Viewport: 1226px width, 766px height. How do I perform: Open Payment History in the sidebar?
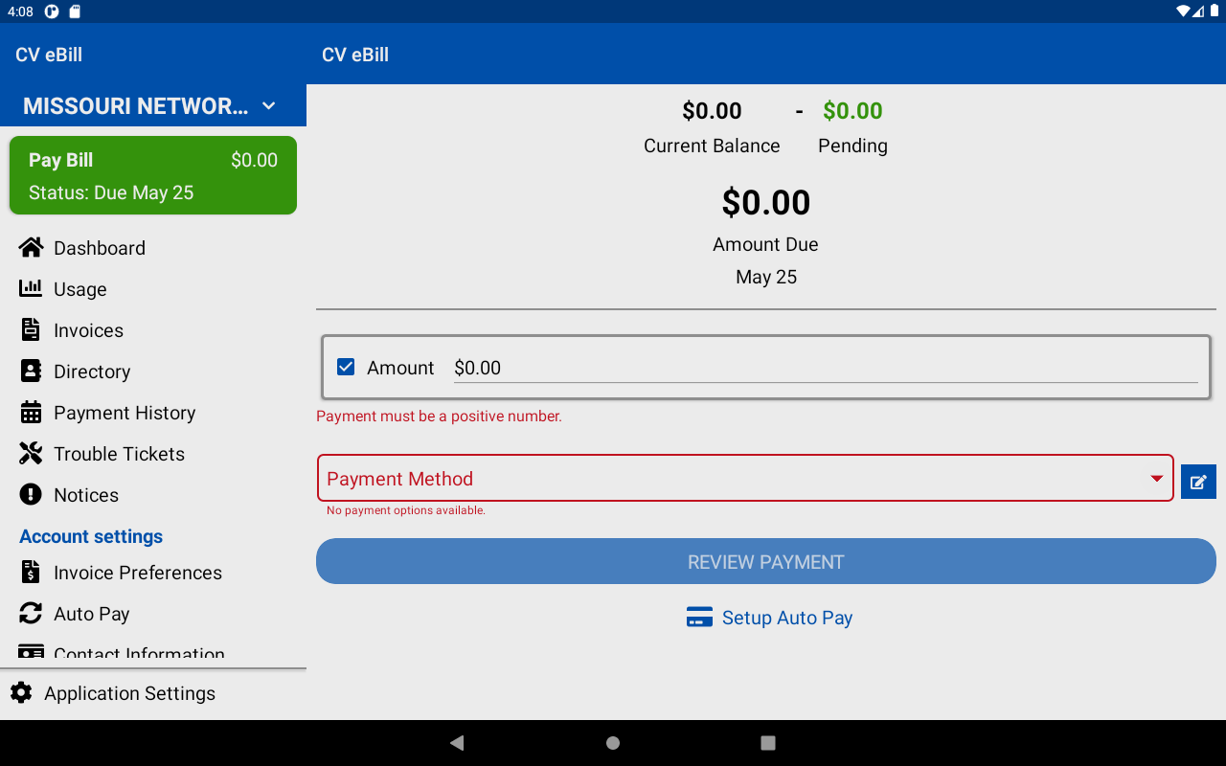point(153,413)
